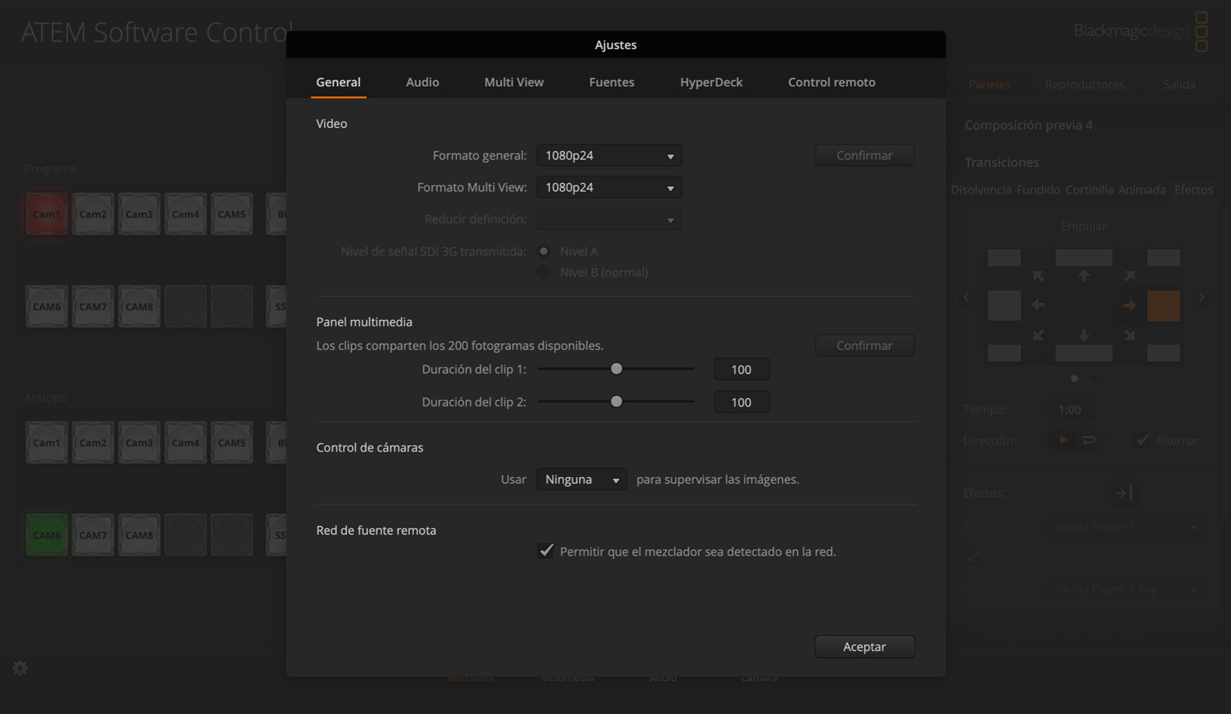Click Aceptar button

click(865, 647)
